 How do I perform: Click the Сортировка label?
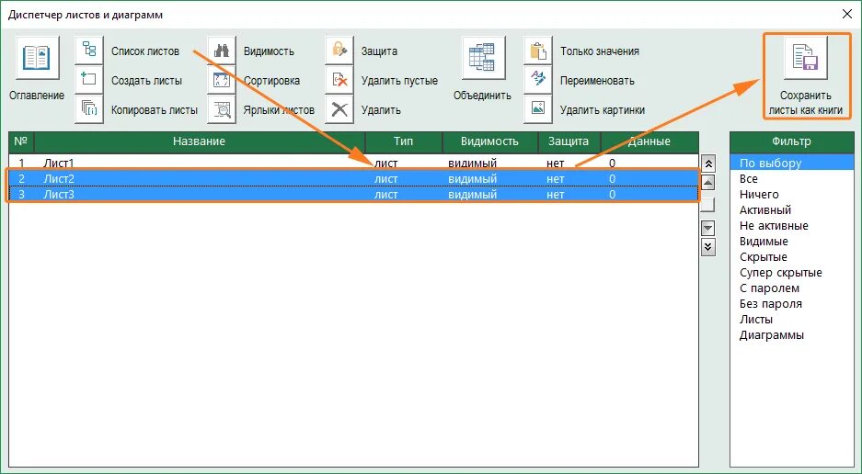tap(271, 80)
